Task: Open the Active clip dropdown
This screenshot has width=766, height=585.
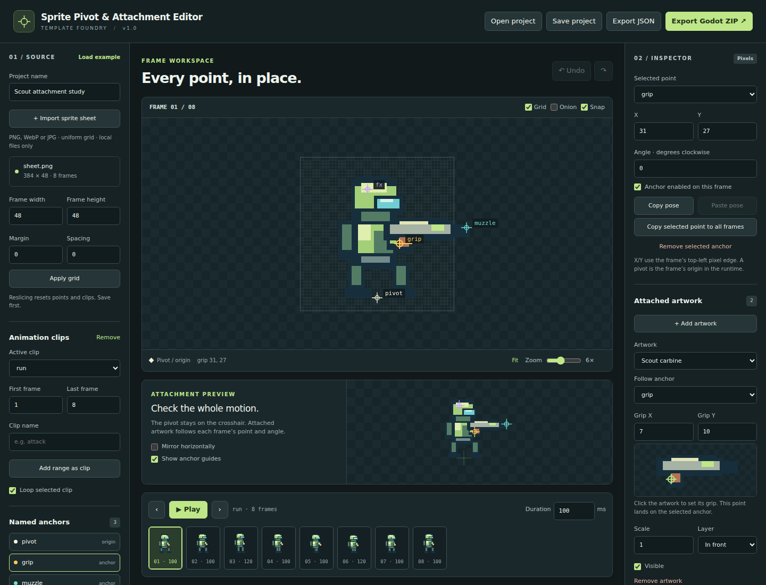Action: point(64,368)
